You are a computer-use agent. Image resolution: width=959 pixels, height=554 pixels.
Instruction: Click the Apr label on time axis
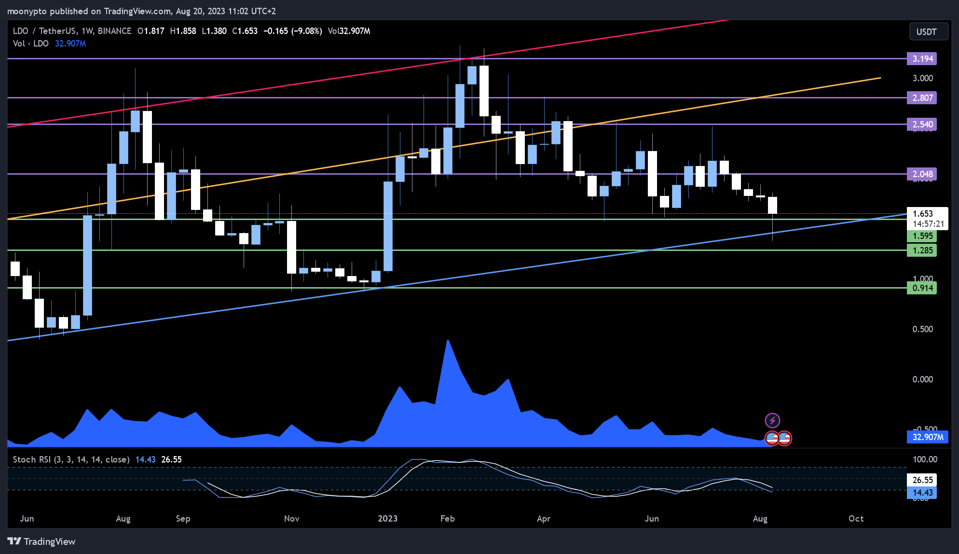[544, 519]
